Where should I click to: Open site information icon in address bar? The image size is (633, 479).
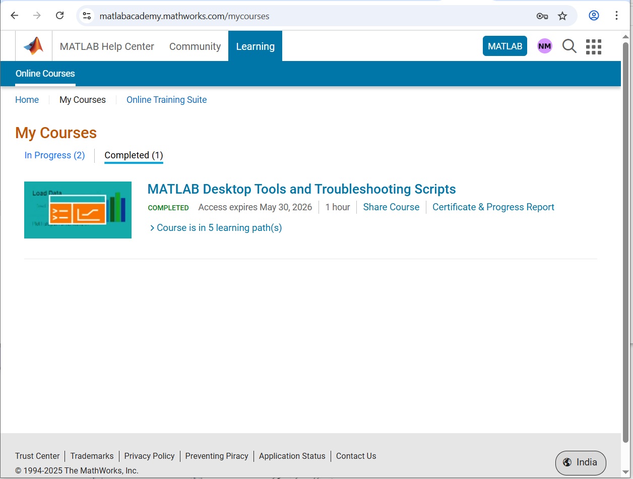[87, 16]
